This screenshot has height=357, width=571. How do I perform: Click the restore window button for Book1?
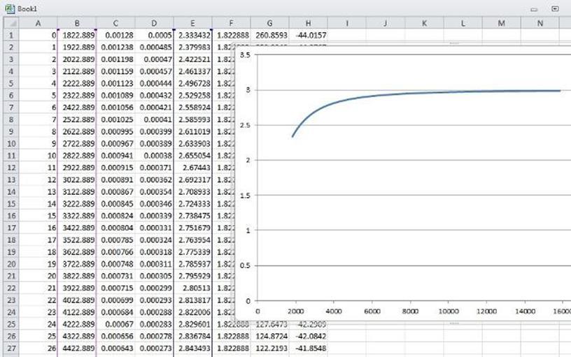click(555, 9)
